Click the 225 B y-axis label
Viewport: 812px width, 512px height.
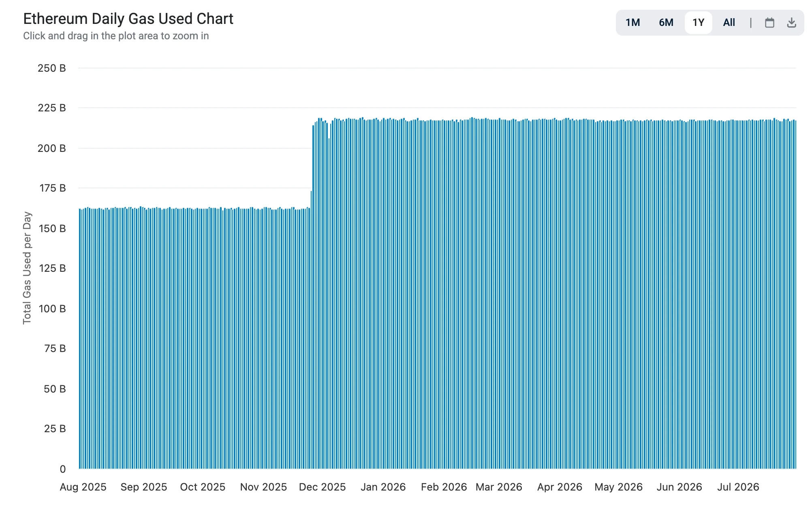[52, 108]
